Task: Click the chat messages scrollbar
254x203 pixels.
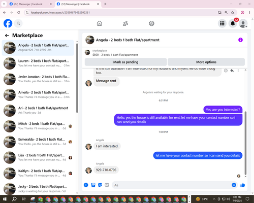Action: click(245, 143)
